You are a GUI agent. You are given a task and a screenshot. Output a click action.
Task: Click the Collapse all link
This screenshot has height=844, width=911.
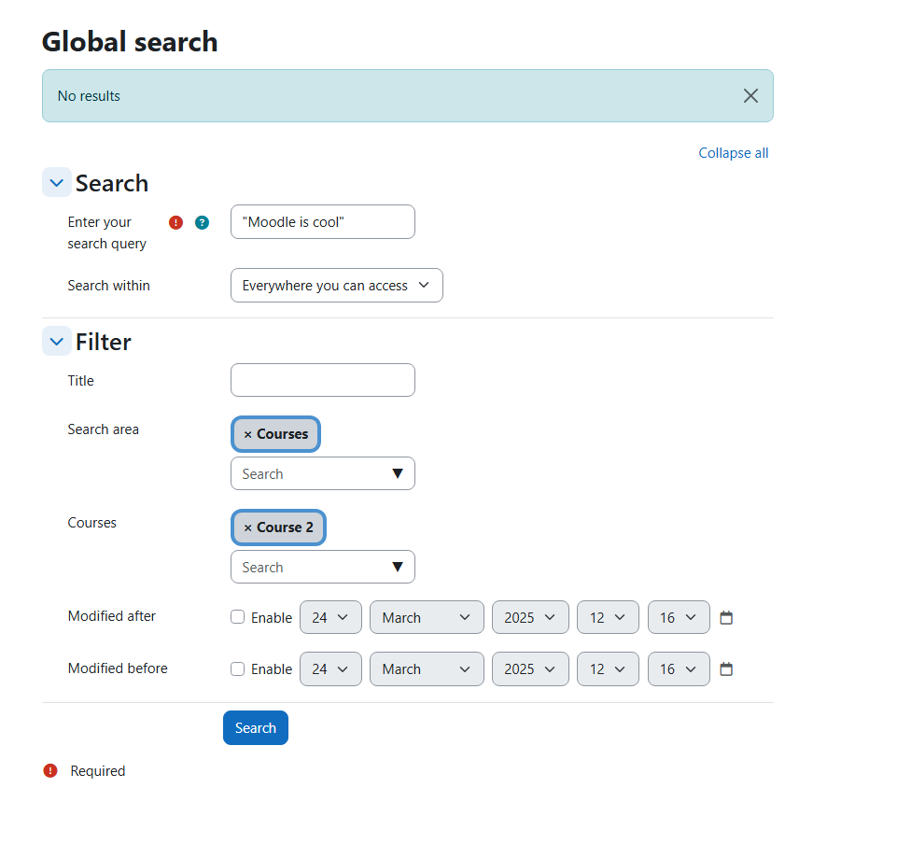pos(734,153)
